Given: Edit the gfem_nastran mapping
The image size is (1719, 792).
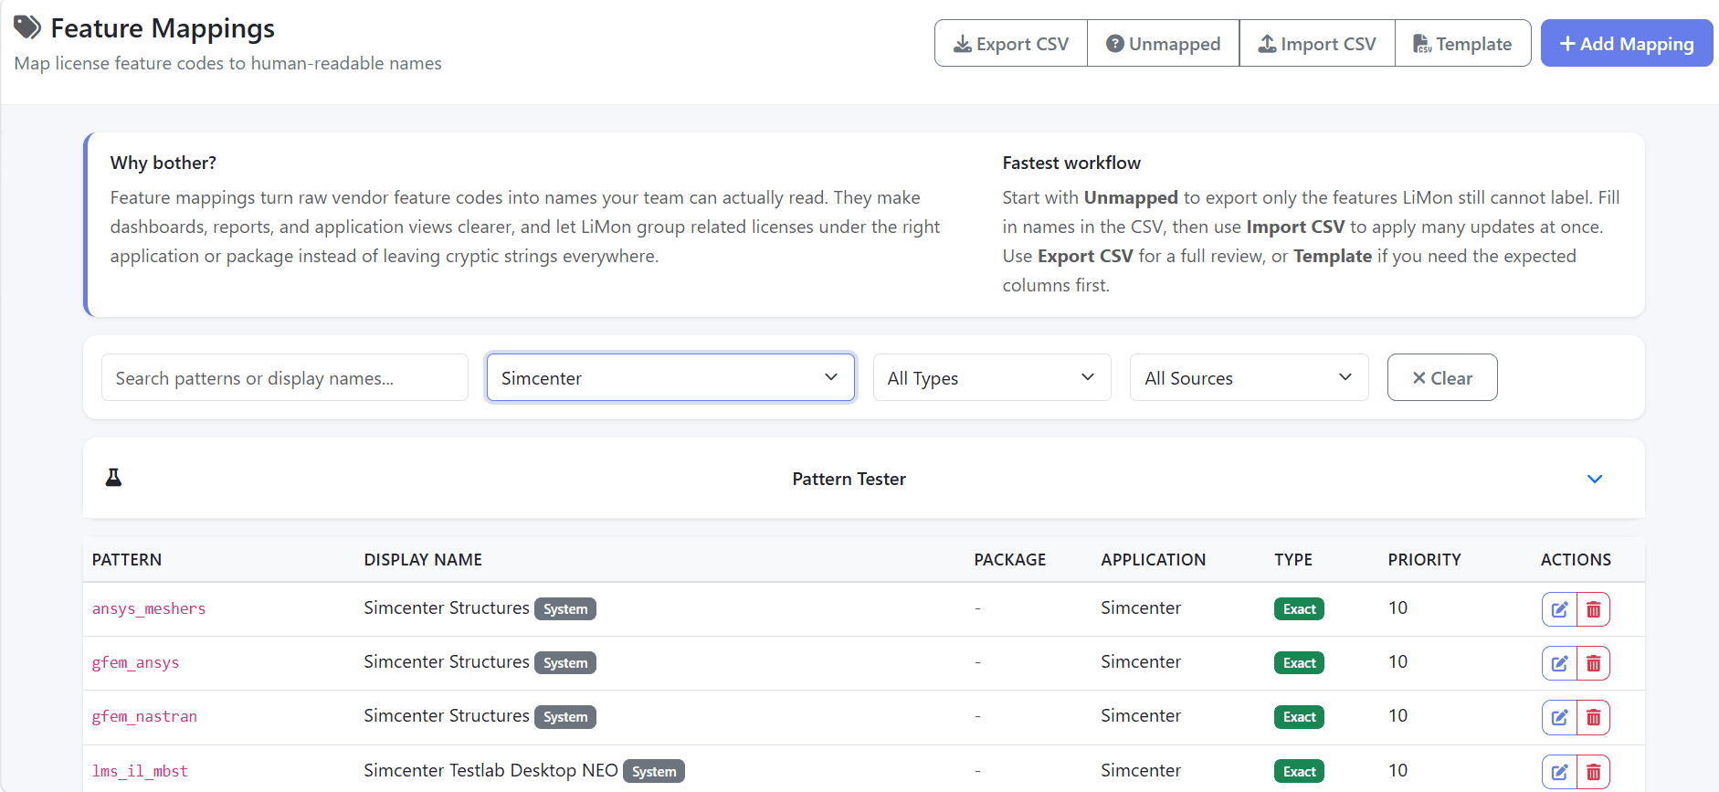Looking at the screenshot, I should tap(1559, 717).
